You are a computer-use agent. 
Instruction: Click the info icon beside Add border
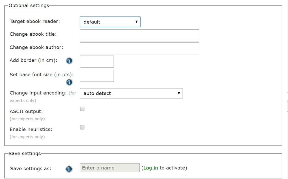(x=69, y=61)
